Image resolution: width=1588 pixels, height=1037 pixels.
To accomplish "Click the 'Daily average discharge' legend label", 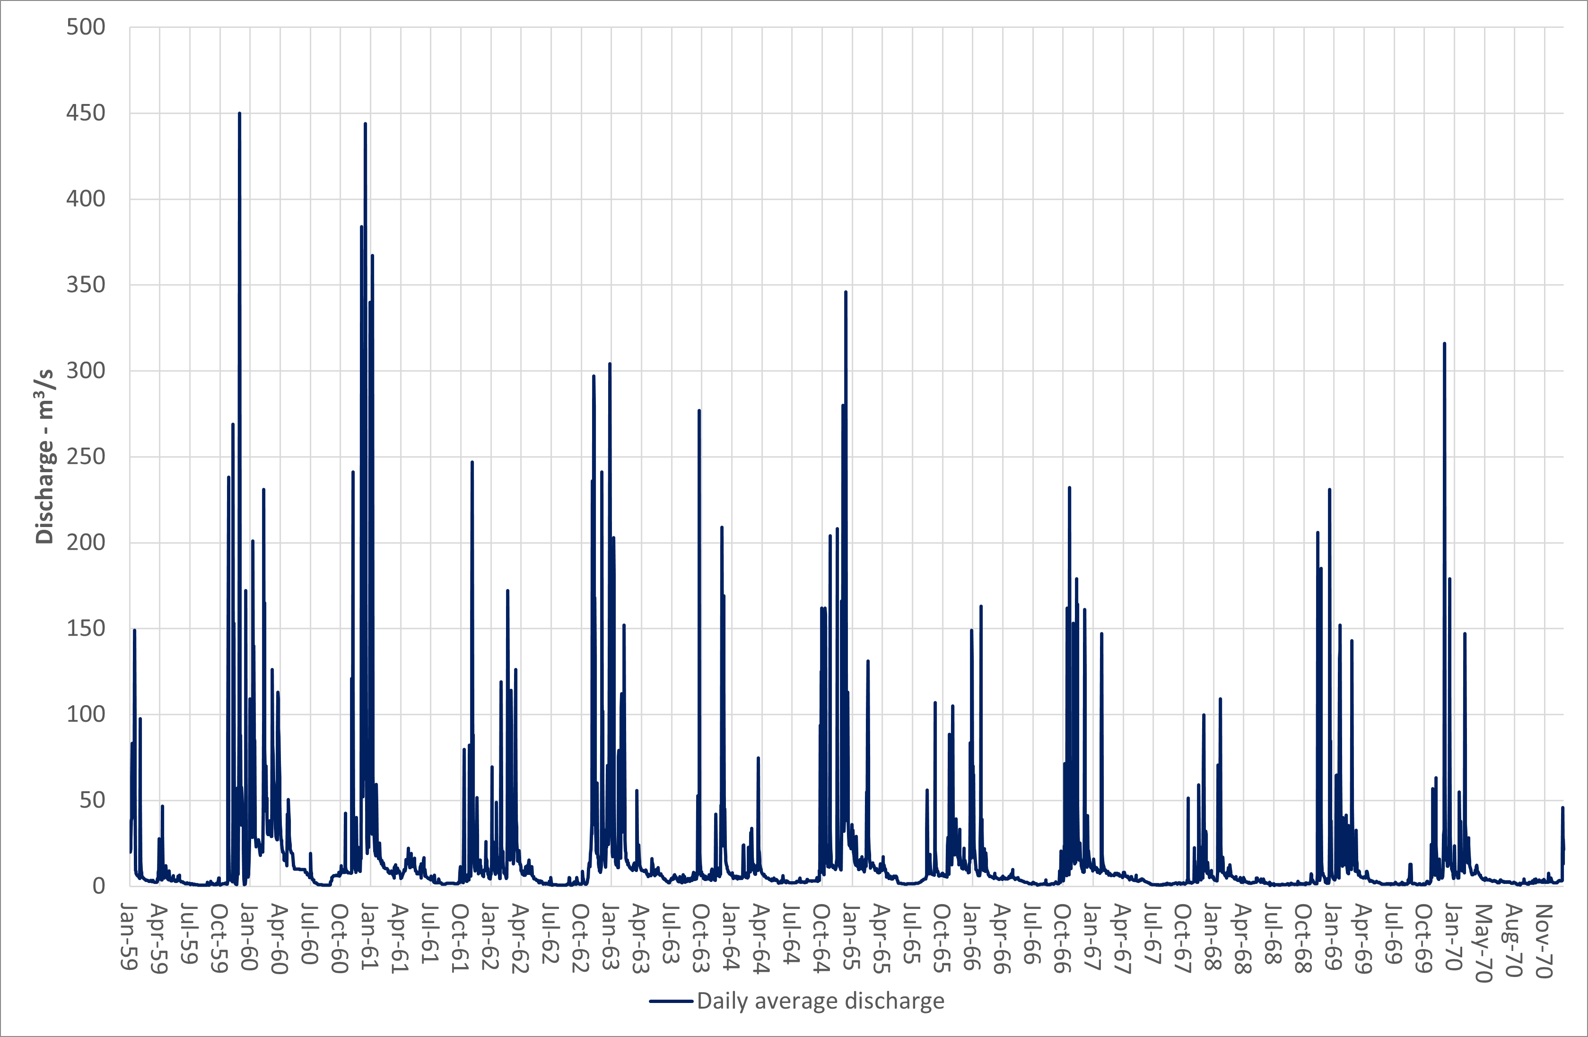I will pyautogui.click(x=820, y=1001).
